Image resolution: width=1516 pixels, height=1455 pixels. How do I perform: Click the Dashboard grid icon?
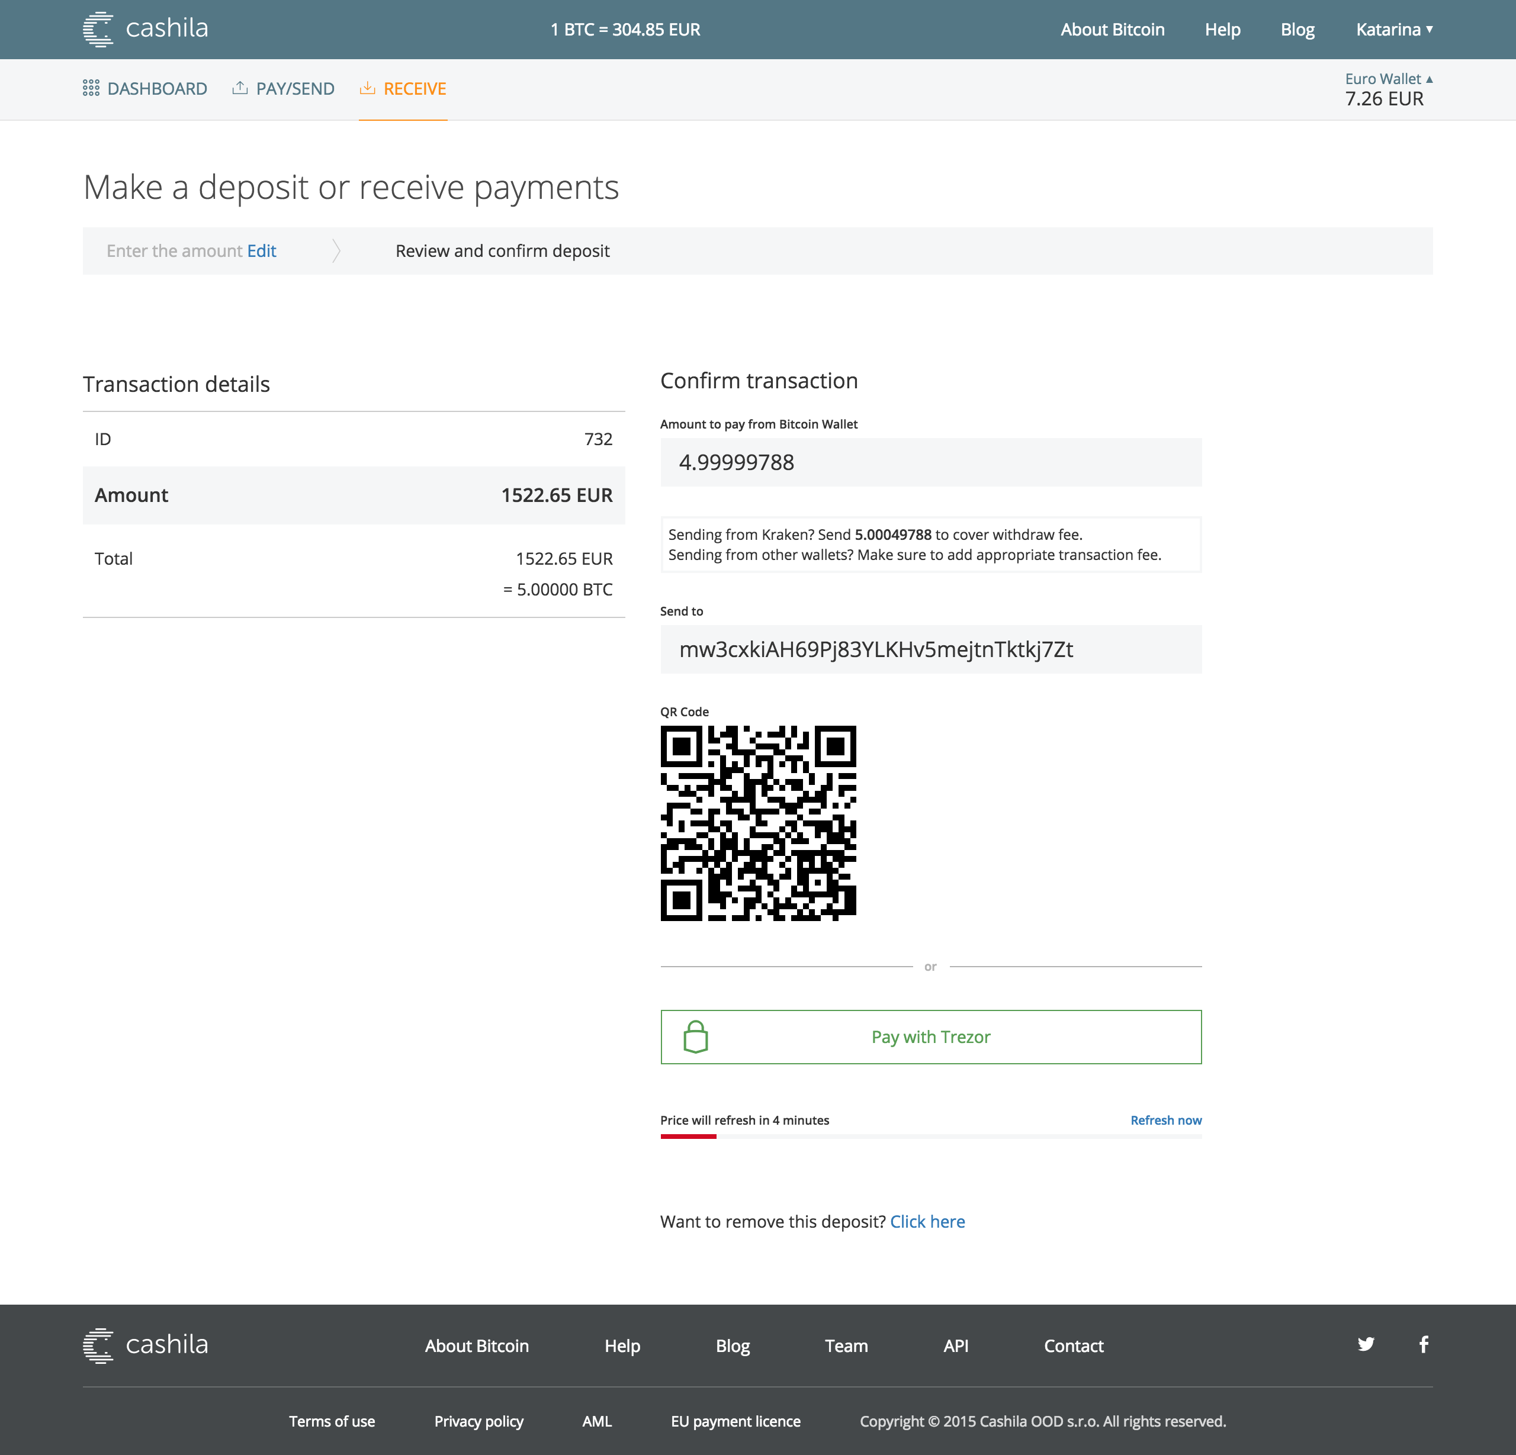click(x=91, y=88)
